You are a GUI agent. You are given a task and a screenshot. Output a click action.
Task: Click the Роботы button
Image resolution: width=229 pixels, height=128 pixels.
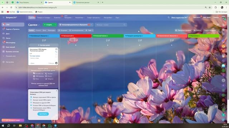coord(198,30)
